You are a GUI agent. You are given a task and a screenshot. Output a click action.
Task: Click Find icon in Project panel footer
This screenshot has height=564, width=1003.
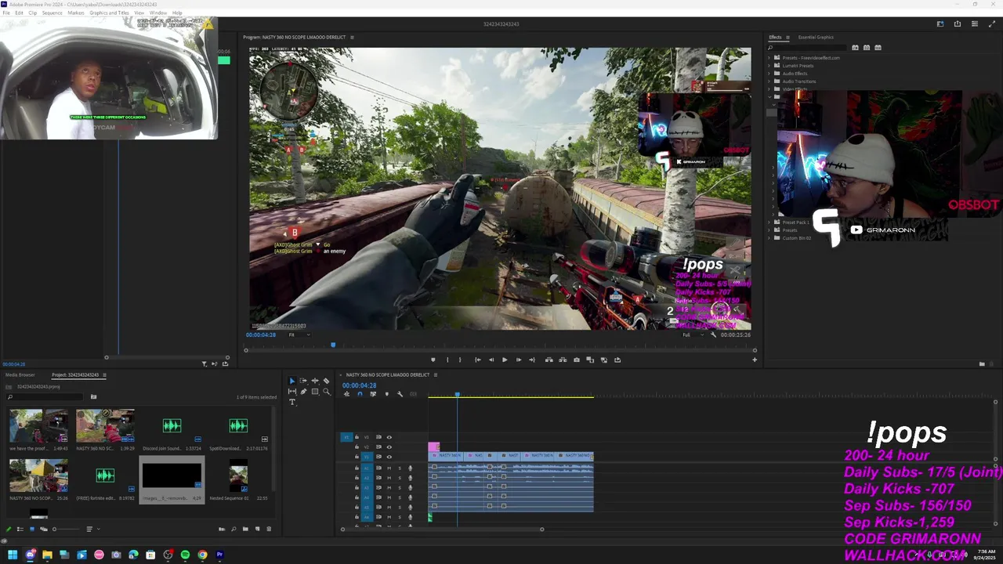(234, 529)
